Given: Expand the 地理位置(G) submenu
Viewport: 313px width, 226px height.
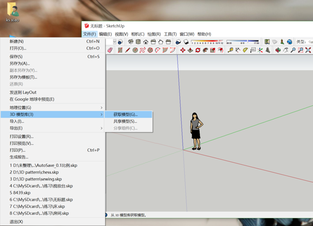Looking at the screenshot, I should point(53,108).
